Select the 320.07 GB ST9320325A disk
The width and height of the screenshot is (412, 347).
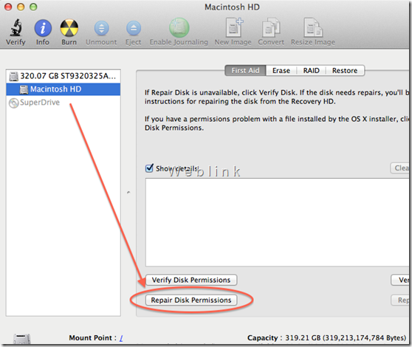coord(63,76)
